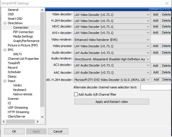The image size is (172, 137).
Task: Add a filter for Video decoder
Action: tap(156, 14)
